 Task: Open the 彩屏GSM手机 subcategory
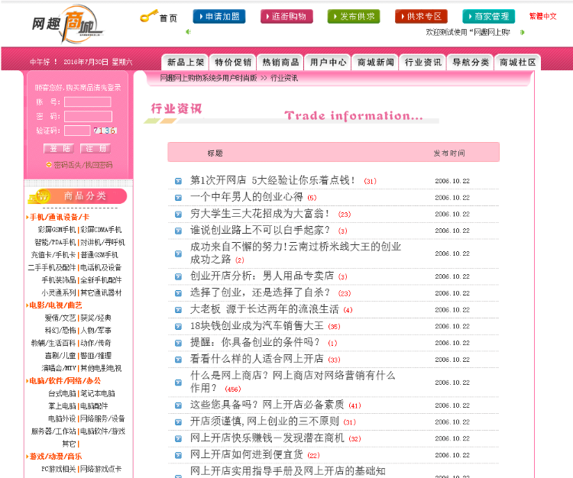[x=57, y=230]
